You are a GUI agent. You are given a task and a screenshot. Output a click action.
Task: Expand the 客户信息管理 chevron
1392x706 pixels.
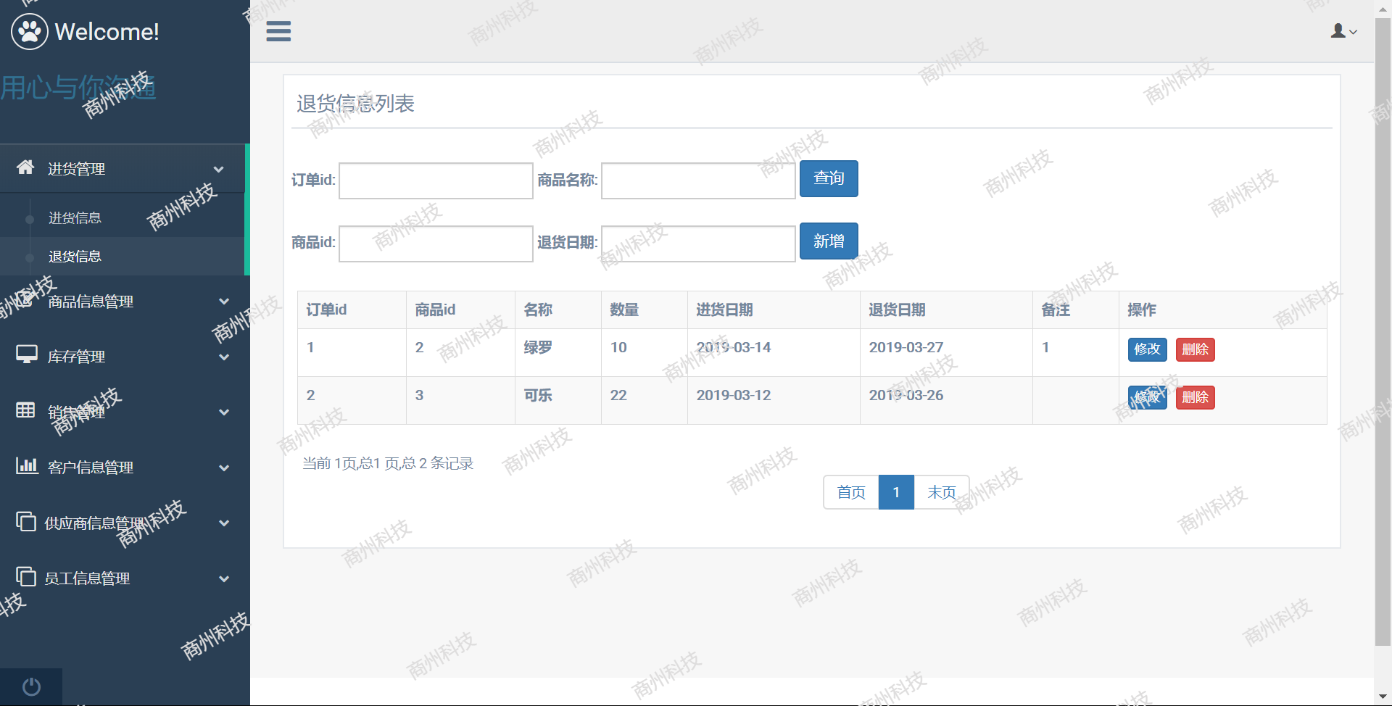(x=224, y=468)
